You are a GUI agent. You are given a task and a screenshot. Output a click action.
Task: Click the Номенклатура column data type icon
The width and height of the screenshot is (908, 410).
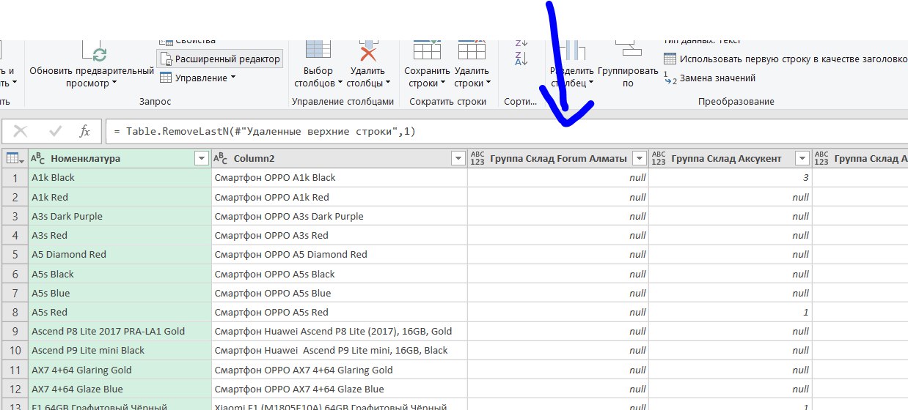pos(38,158)
